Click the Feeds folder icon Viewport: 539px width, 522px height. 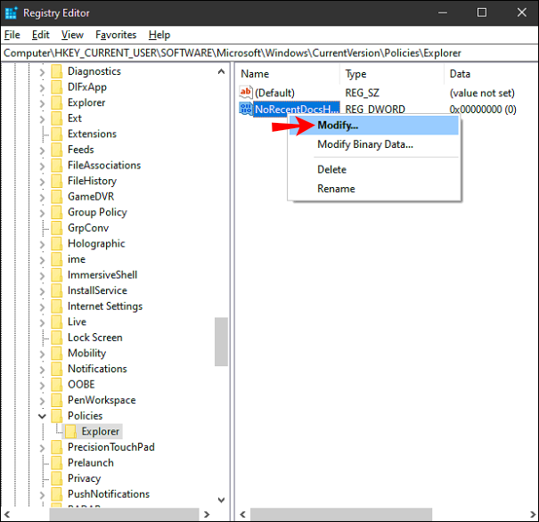(x=57, y=150)
